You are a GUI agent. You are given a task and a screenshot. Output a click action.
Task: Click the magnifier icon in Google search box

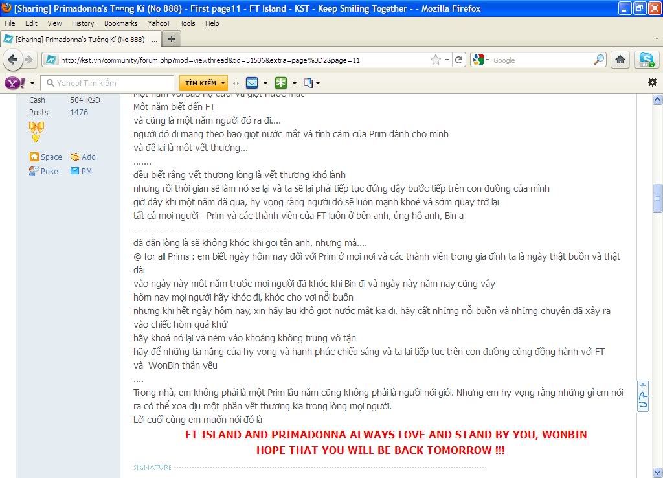(599, 60)
